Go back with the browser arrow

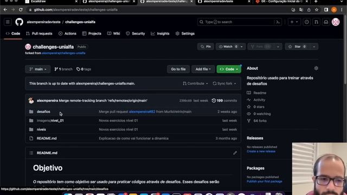pyautogui.click(x=5, y=10)
